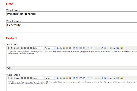
Task: Open Format dropdown in text1 (fre) toolbar
Action: [50, 48]
